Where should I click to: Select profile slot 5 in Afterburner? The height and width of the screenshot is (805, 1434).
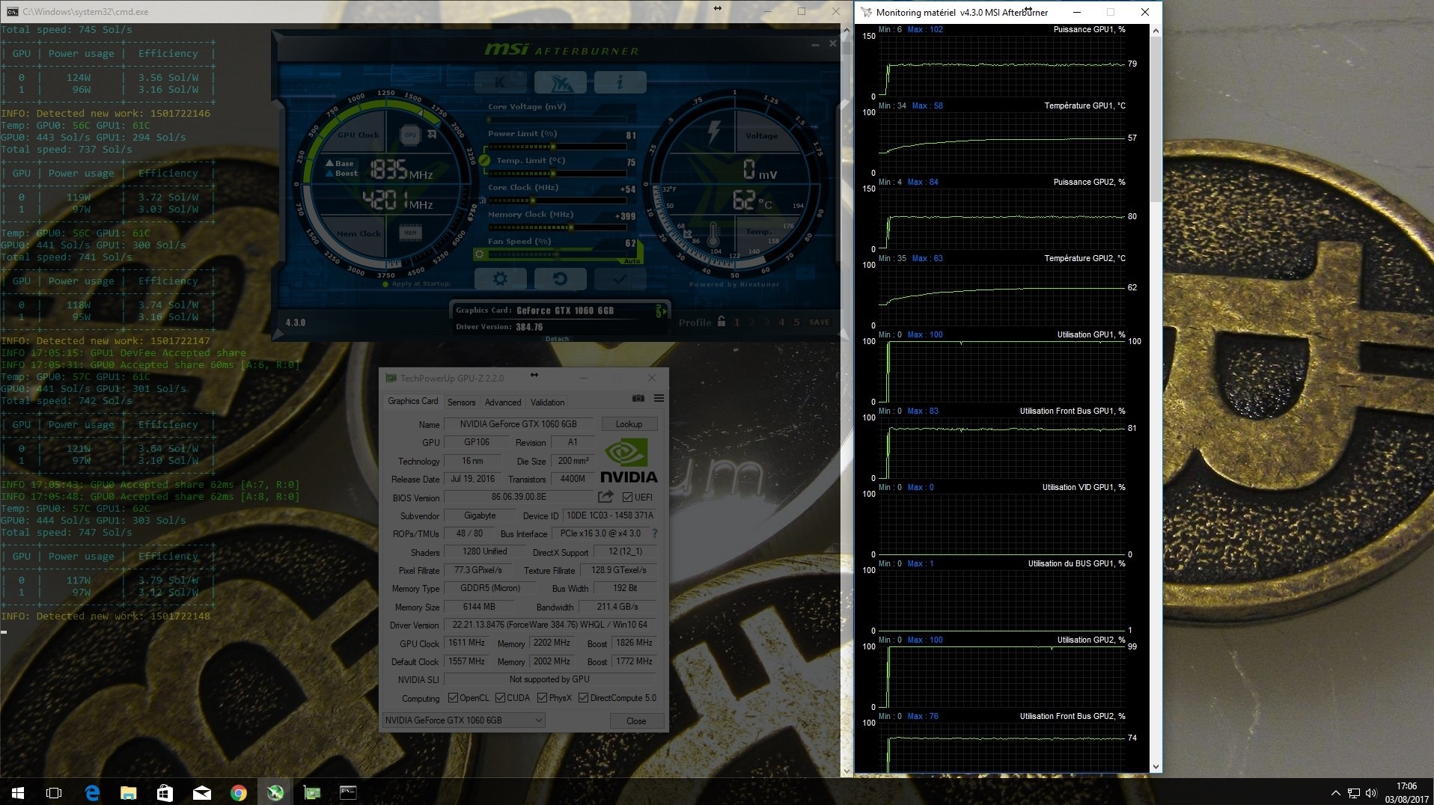pyautogui.click(x=796, y=322)
